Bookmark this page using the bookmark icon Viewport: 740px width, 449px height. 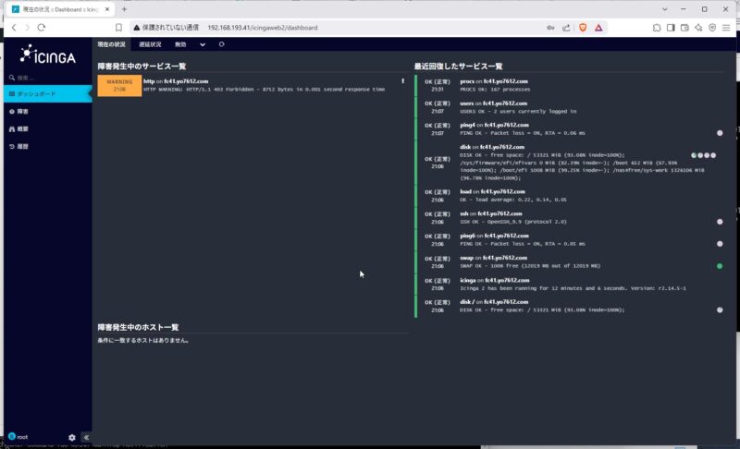pyautogui.click(x=118, y=28)
